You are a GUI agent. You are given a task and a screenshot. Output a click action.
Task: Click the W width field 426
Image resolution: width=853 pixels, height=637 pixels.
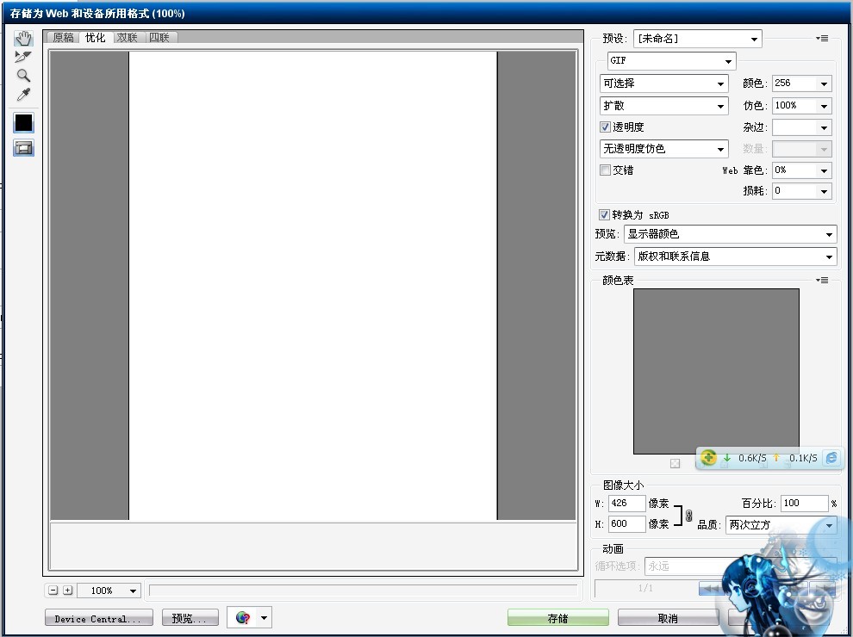tap(626, 504)
